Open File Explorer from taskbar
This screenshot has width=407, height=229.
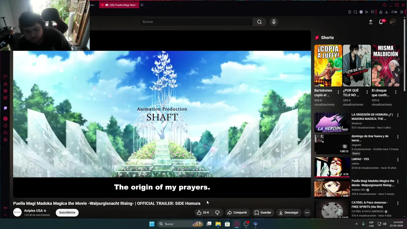coord(218,224)
